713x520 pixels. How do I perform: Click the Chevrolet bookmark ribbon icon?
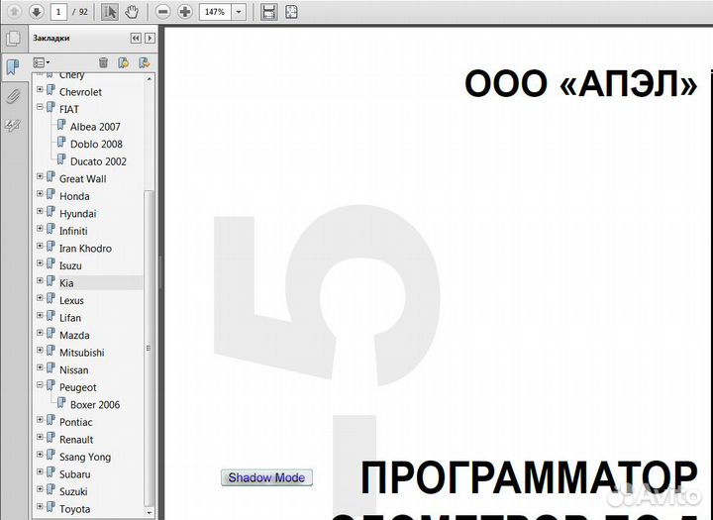tap(51, 89)
